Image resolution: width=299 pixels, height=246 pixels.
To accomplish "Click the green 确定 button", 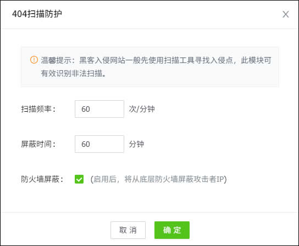I will point(172,230).
